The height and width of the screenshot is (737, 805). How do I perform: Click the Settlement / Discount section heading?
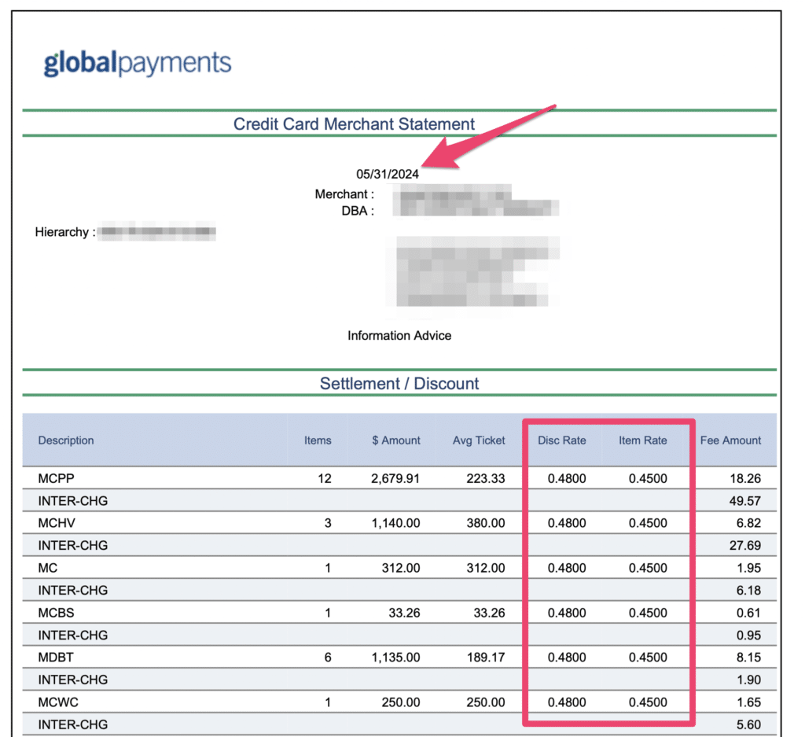tap(399, 384)
